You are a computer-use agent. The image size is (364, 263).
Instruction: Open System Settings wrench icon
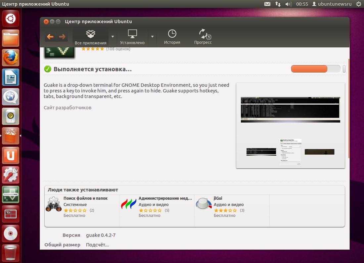click(x=11, y=175)
